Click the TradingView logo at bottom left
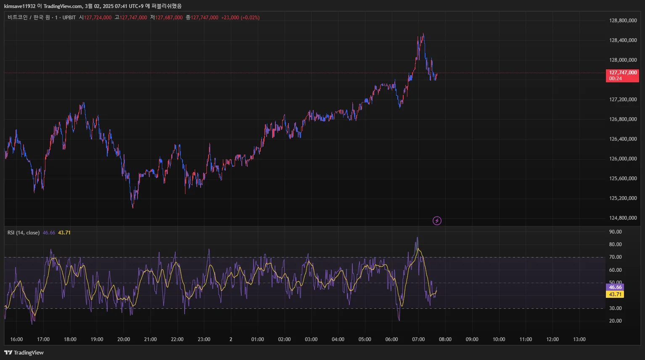The width and height of the screenshot is (645, 360). point(24,352)
